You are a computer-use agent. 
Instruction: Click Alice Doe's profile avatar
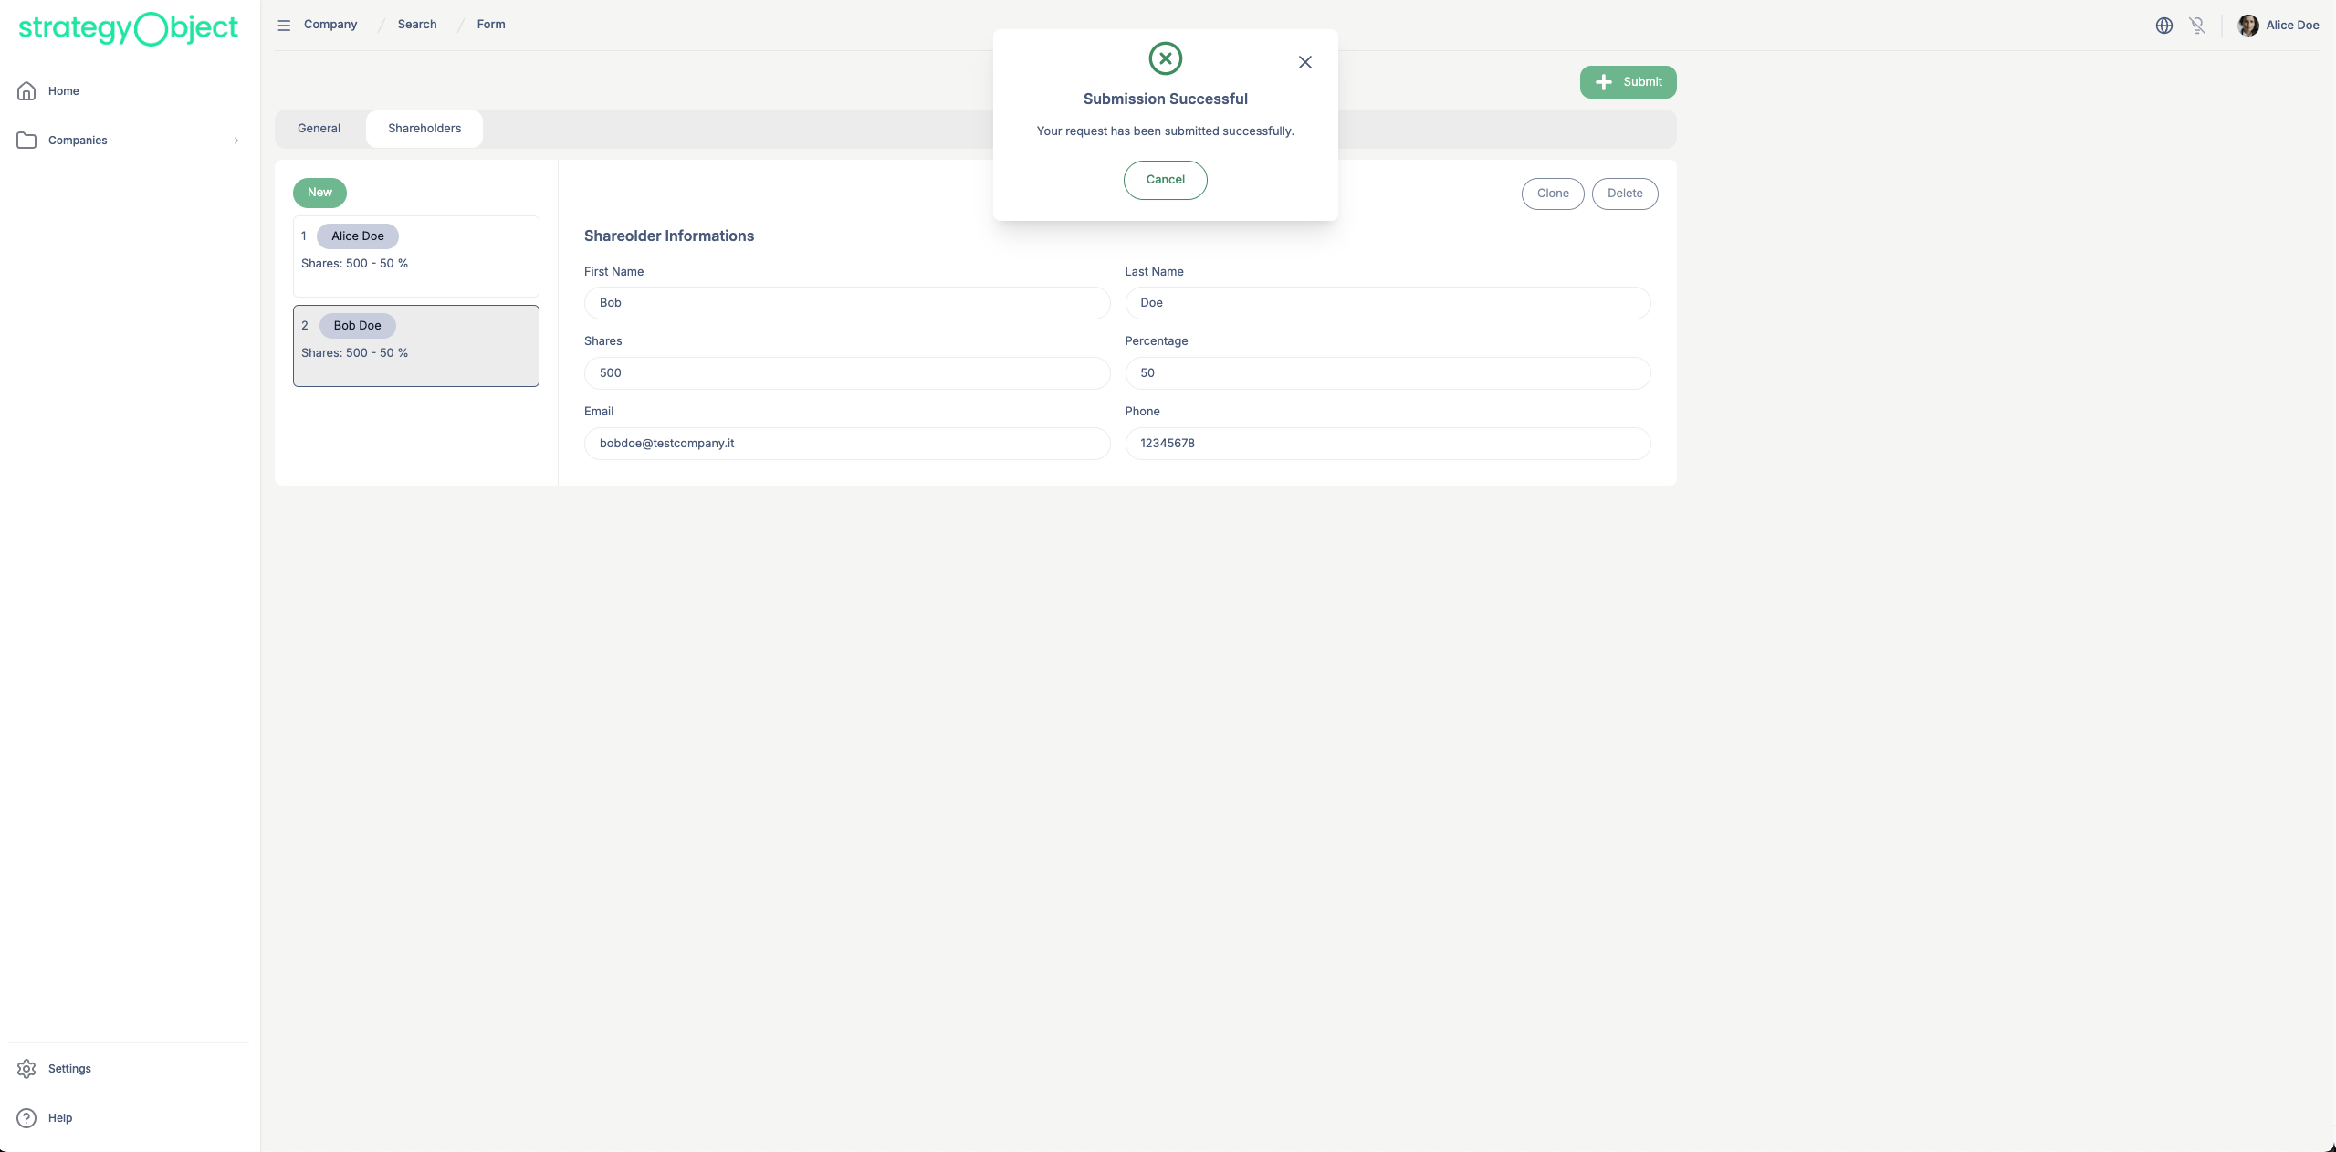[x=2247, y=26]
